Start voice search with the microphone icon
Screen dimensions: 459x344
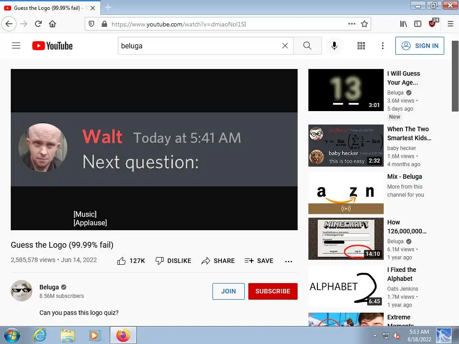(x=334, y=46)
